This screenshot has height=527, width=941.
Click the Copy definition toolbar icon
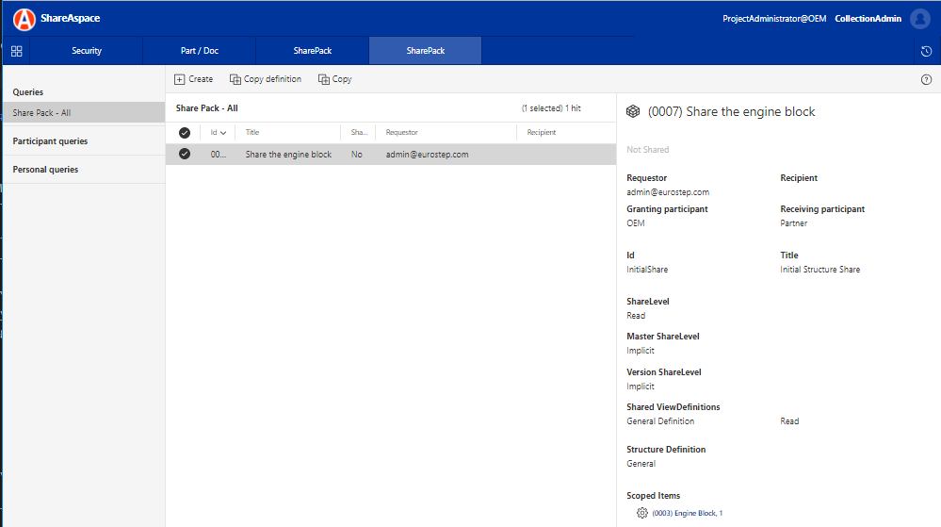click(x=235, y=79)
